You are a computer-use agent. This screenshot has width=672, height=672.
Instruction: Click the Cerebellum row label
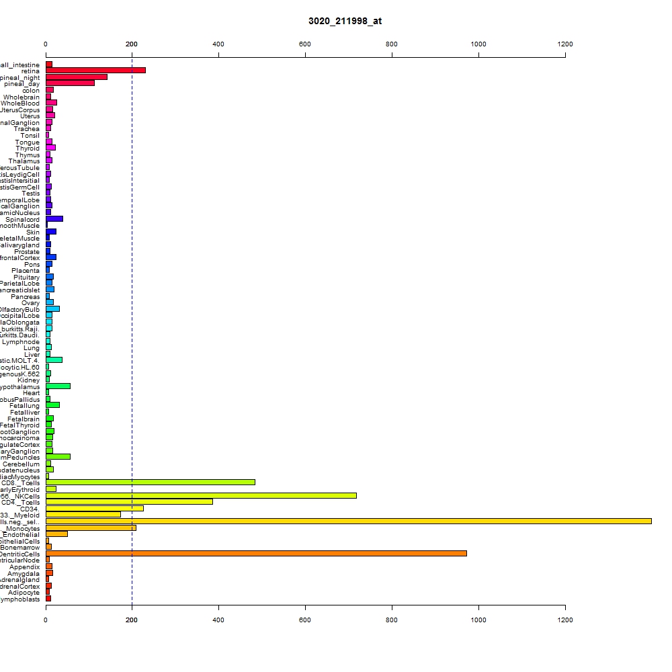coord(21,464)
